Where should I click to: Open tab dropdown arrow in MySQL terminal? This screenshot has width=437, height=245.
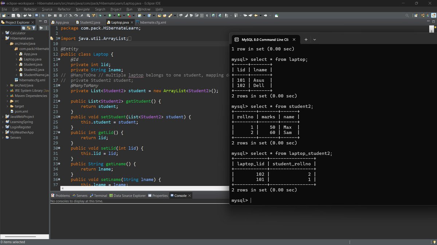(315, 40)
